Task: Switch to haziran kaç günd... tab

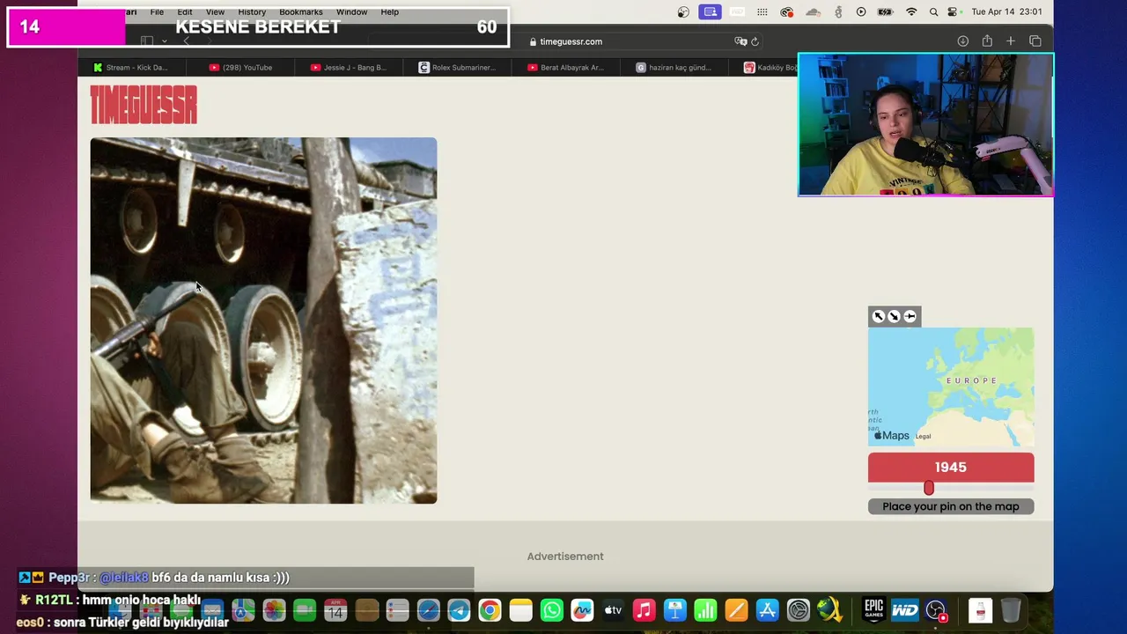Action: (674, 67)
